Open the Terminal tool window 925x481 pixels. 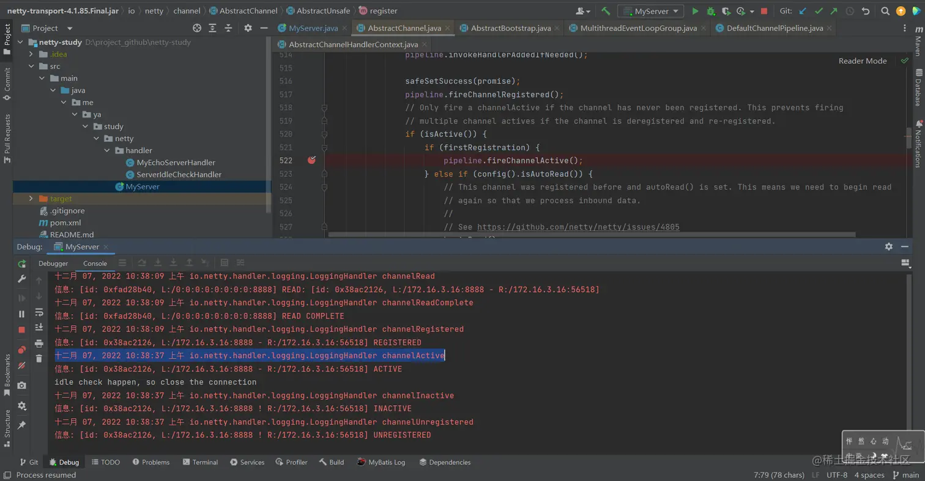coord(199,462)
